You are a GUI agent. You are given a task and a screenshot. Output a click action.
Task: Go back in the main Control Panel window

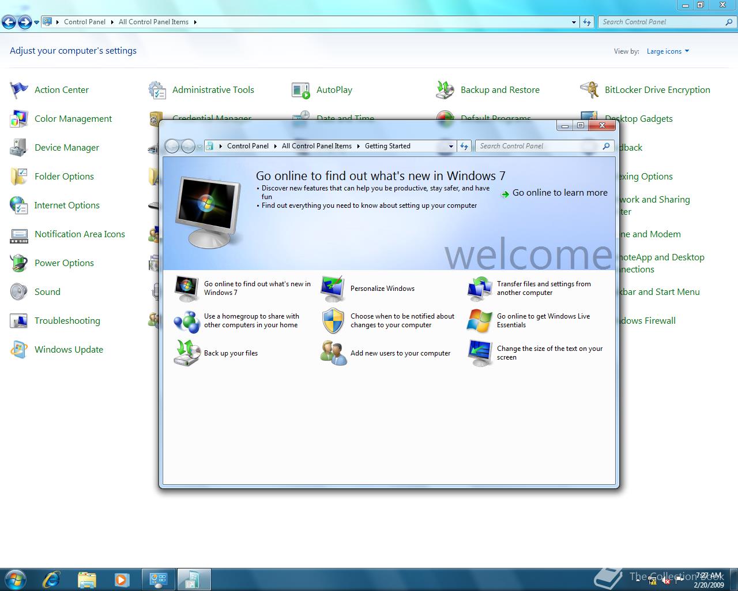coord(9,23)
